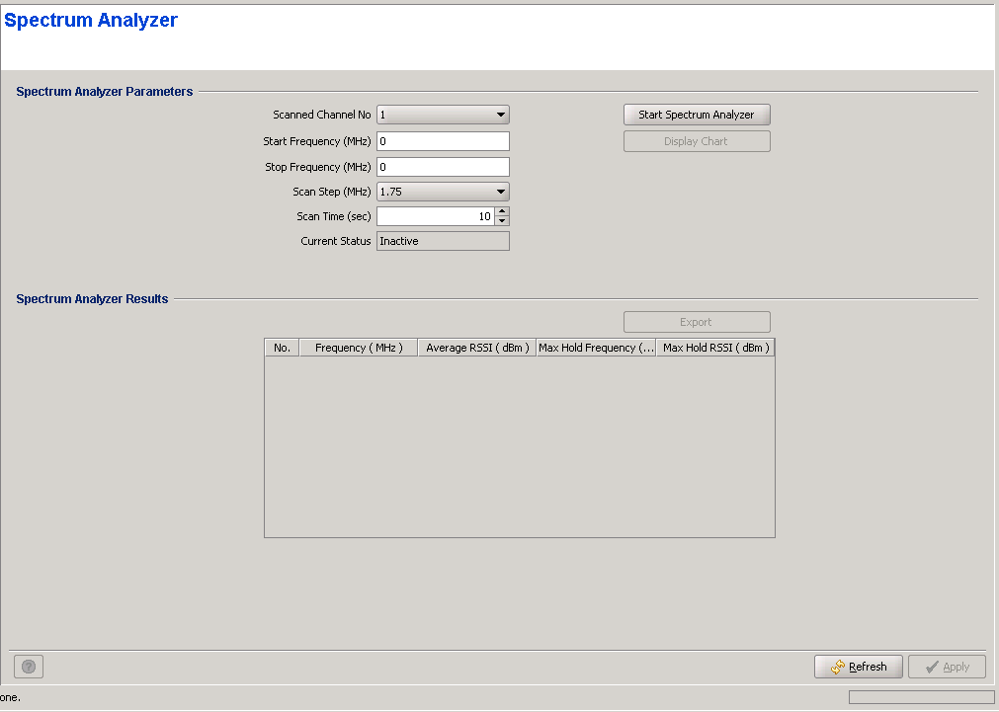The width and height of the screenshot is (999, 712).
Task: Click the Display Chart button
Action: click(x=697, y=141)
